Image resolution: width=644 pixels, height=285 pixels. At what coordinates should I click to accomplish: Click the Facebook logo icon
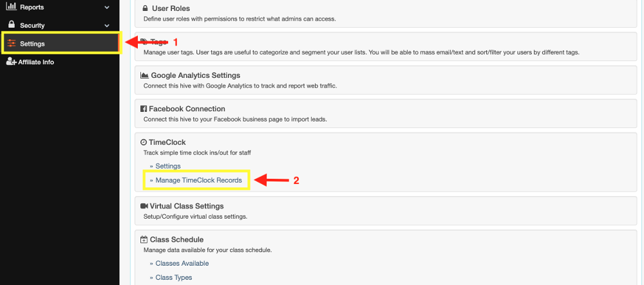tap(143, 109)
